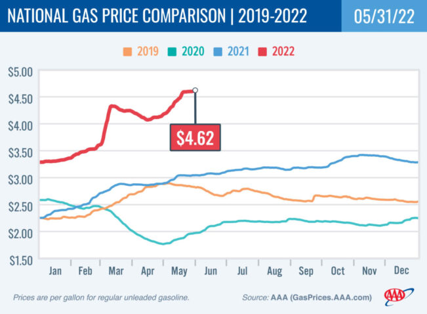The image size is (427, 314).
Task: Click the 05/31/22 date box
Action: click(383, 16)
